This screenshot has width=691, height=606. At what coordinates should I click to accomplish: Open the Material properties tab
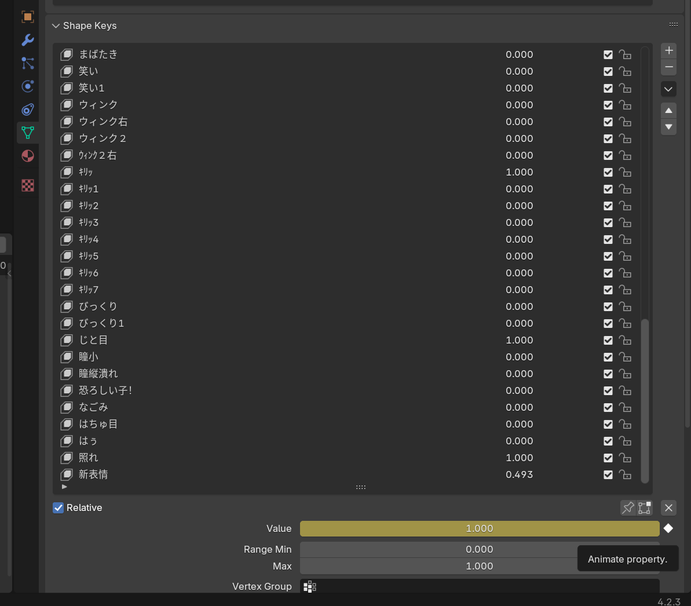(28, 156)
